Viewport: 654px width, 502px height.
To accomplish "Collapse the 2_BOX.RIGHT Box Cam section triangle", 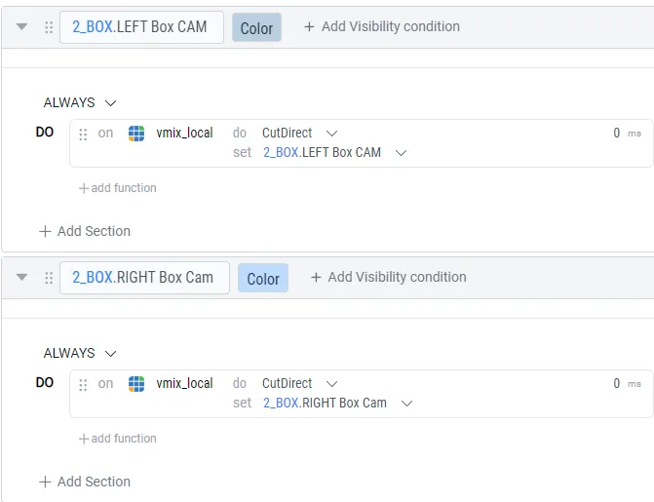I will [21, 277].
